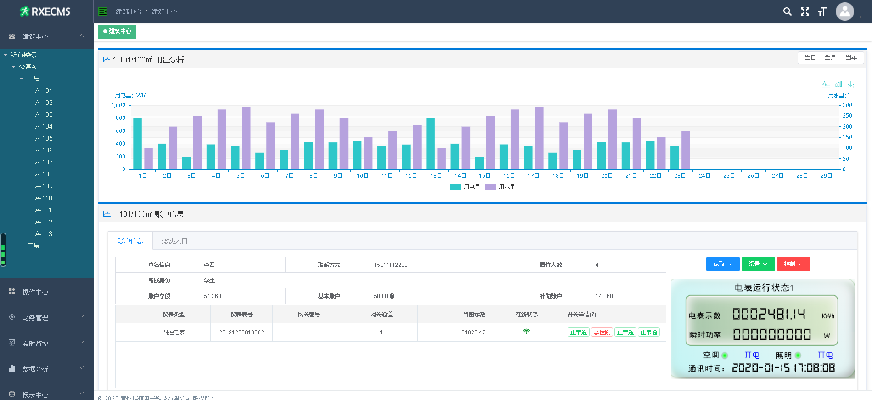Switch chart to bar view icon
This screenshot has width=872, height=400.
(838, 85)
